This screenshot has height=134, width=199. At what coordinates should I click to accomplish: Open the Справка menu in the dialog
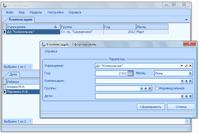[51, 51]
